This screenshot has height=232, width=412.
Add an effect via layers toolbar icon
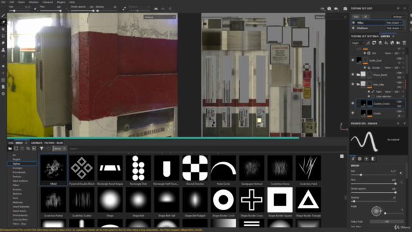tap(374, 43)
